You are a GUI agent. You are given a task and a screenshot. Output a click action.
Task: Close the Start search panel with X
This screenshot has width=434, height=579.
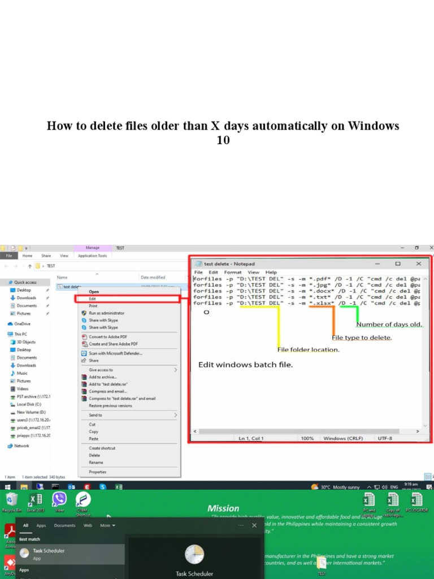coord(254,525)
